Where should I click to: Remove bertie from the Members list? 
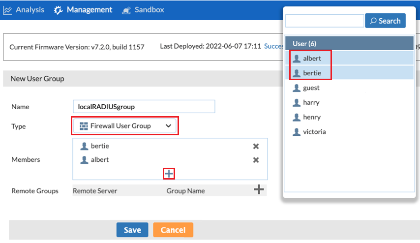click(x=256, y=146)
